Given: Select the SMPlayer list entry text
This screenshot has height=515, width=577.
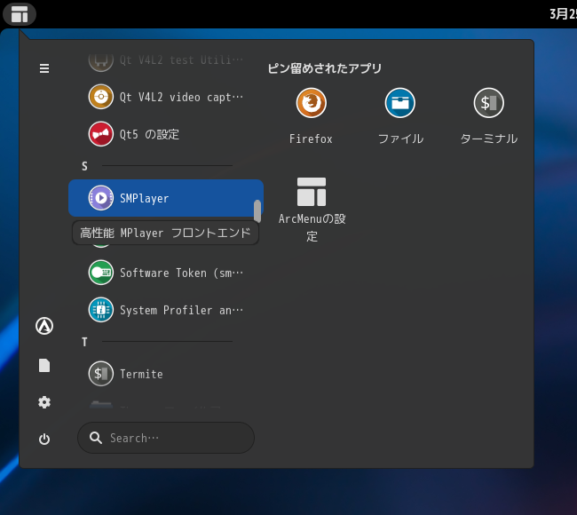Looking at the screenshot, I should (144, 198).
